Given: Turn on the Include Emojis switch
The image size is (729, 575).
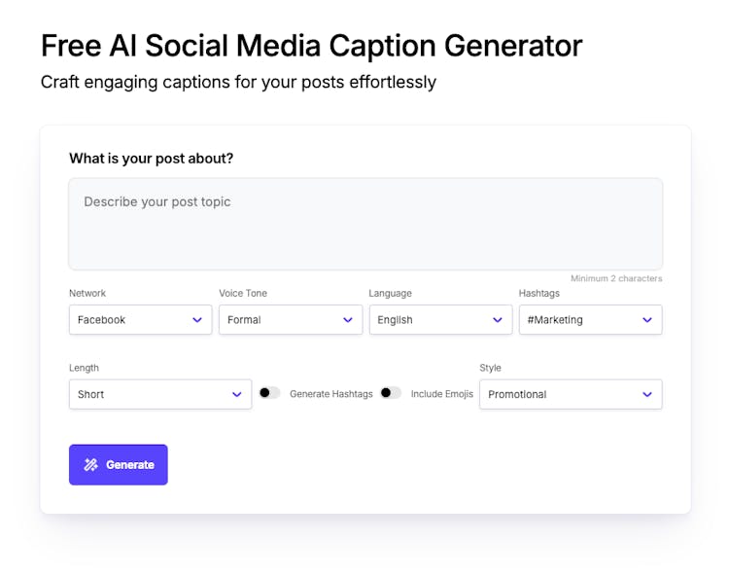Looking at the screenshot, I should point(391,393).
